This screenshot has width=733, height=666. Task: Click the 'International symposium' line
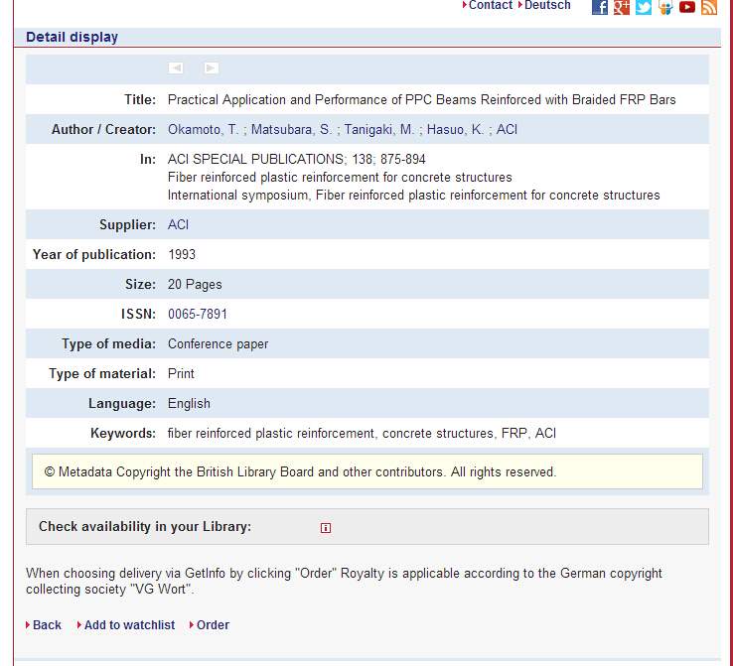tap(414, 195)
